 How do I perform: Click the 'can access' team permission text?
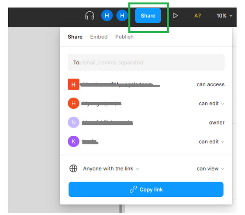[210, 84]
